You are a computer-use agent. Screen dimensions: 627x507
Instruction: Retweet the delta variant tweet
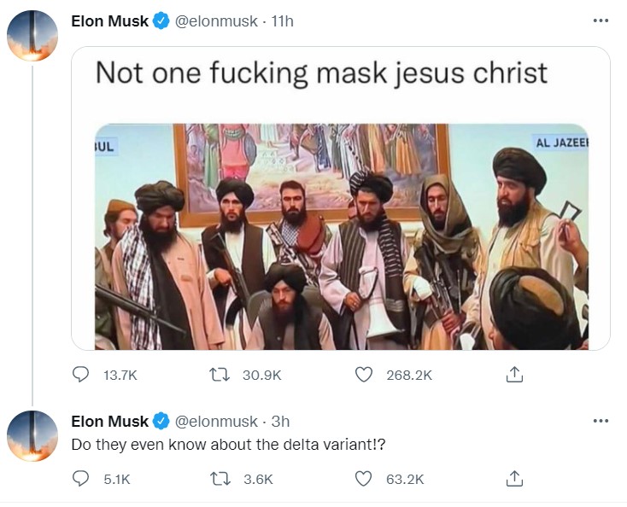coord(218,479)
